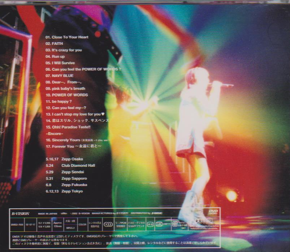Select track '13. I can't stop my love for you'
Viewport: 290px width, 252px height.
tap(73, 114)
